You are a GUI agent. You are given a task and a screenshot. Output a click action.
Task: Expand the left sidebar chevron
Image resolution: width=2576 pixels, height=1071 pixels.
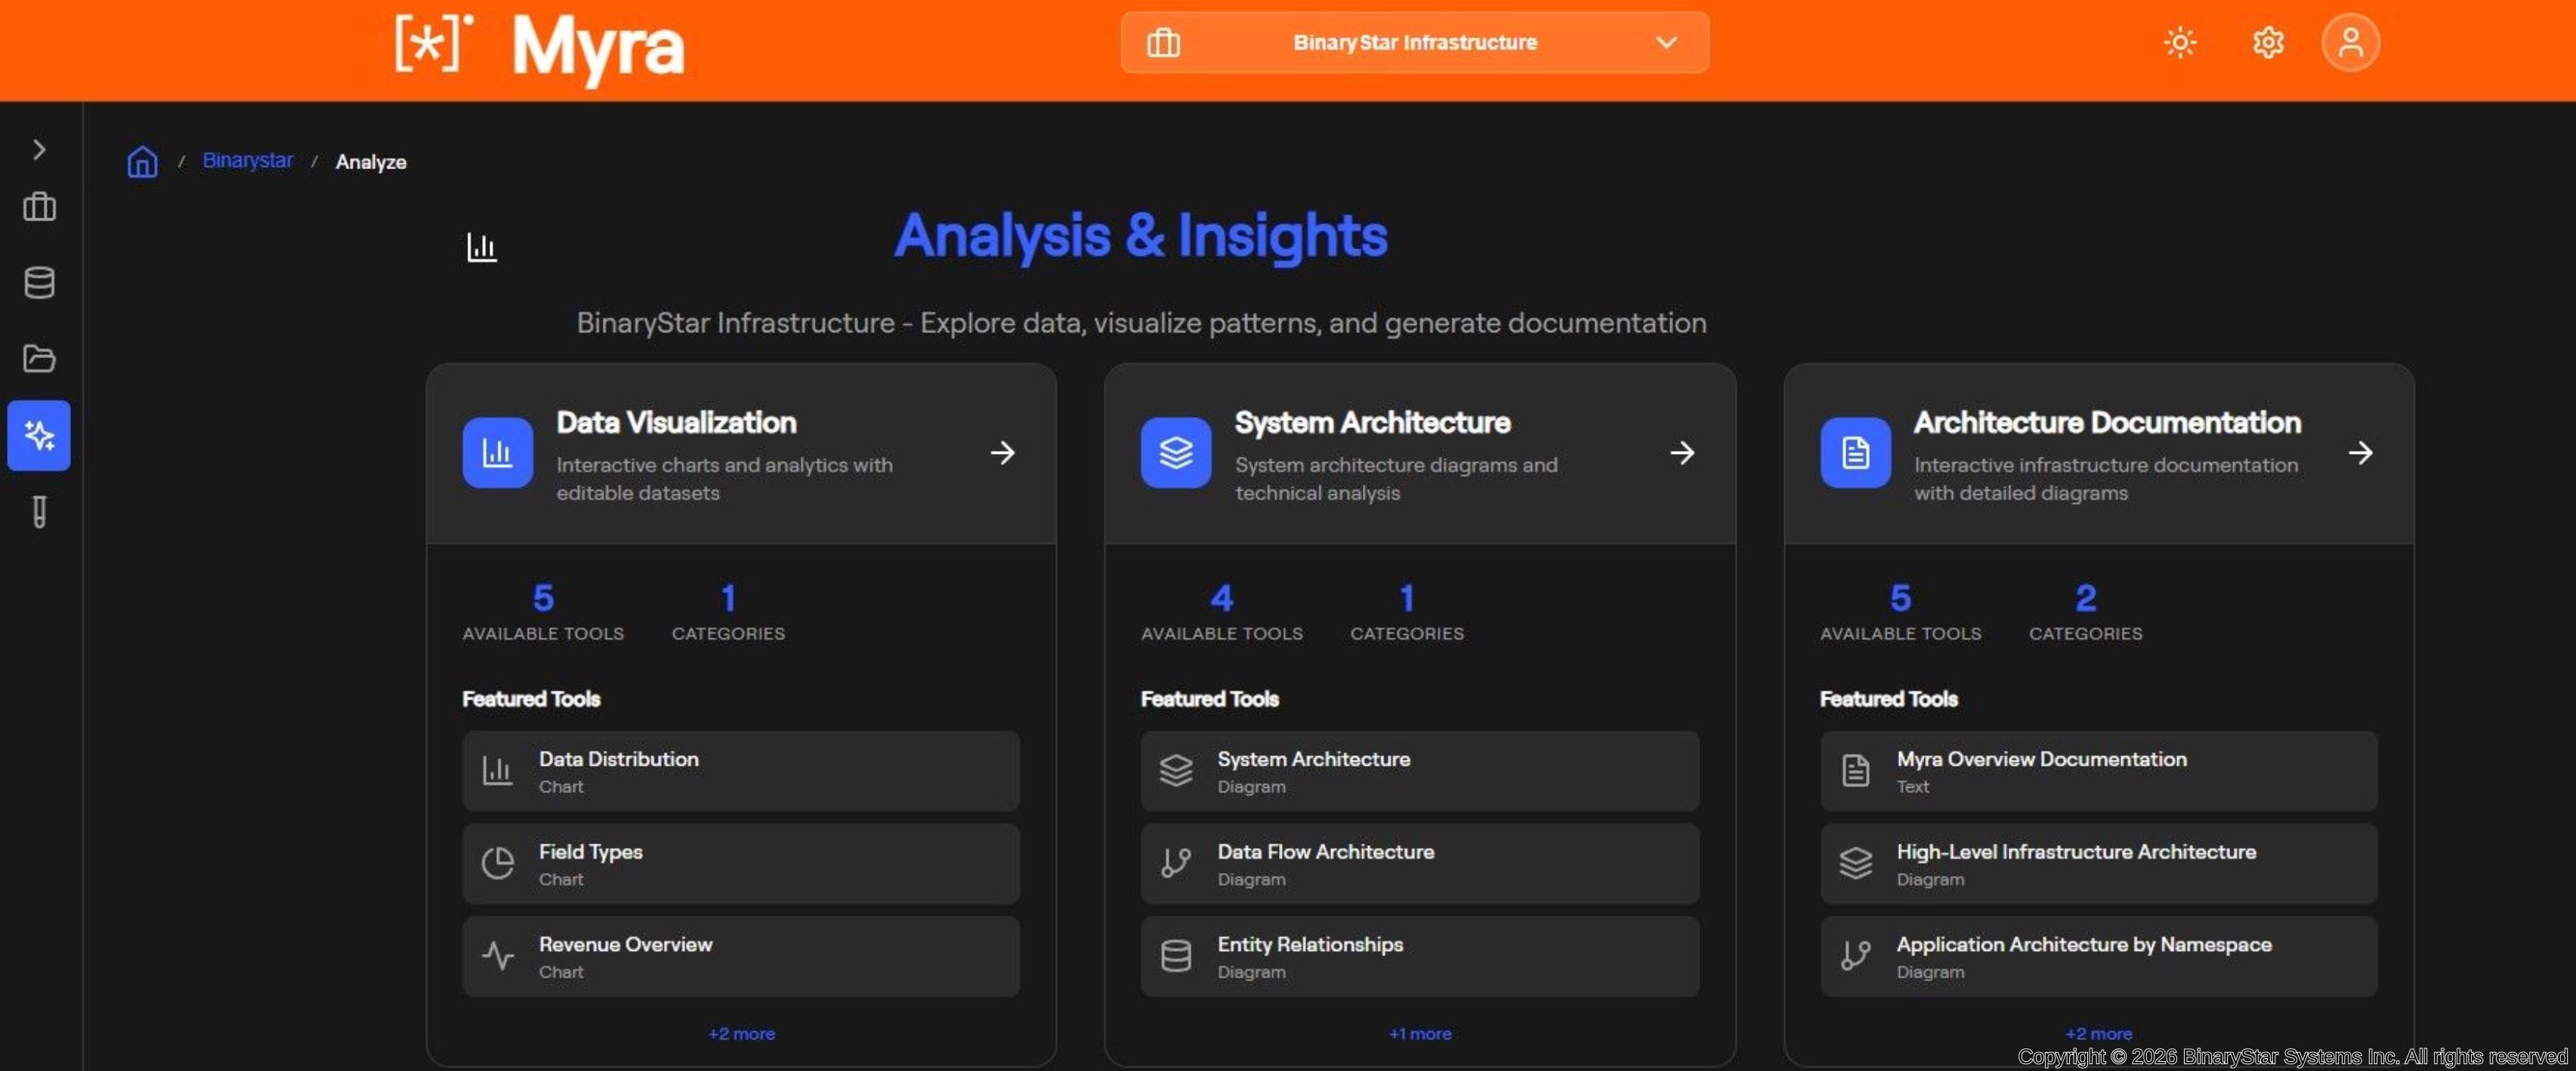tap(39, 150)
